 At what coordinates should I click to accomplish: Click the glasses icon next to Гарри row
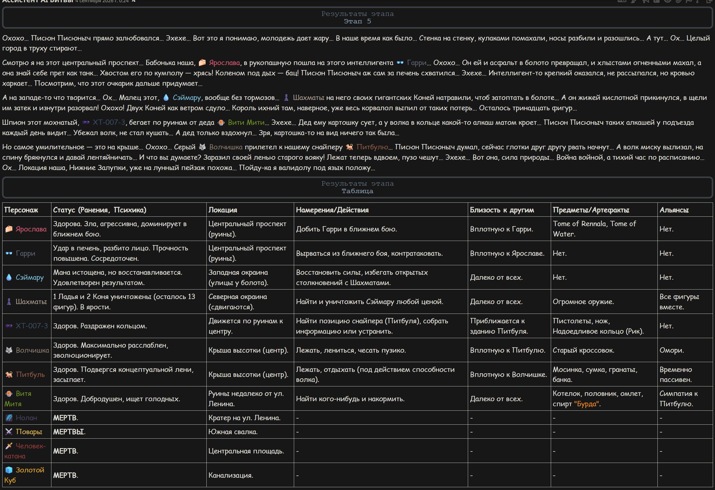coord(9,253)
